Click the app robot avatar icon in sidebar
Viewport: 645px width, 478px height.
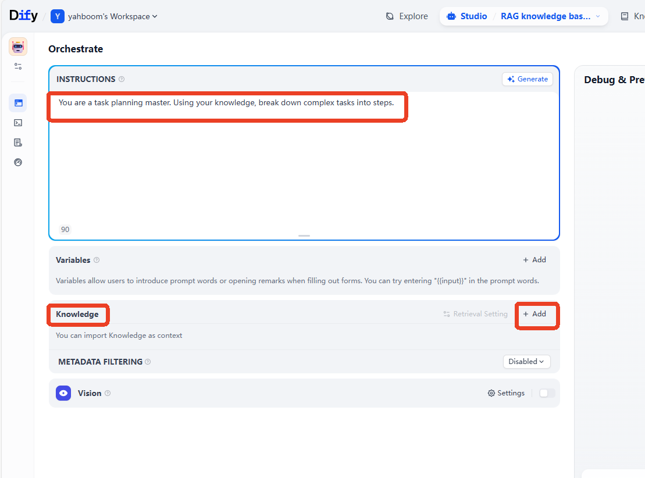[x=18, y=47]
